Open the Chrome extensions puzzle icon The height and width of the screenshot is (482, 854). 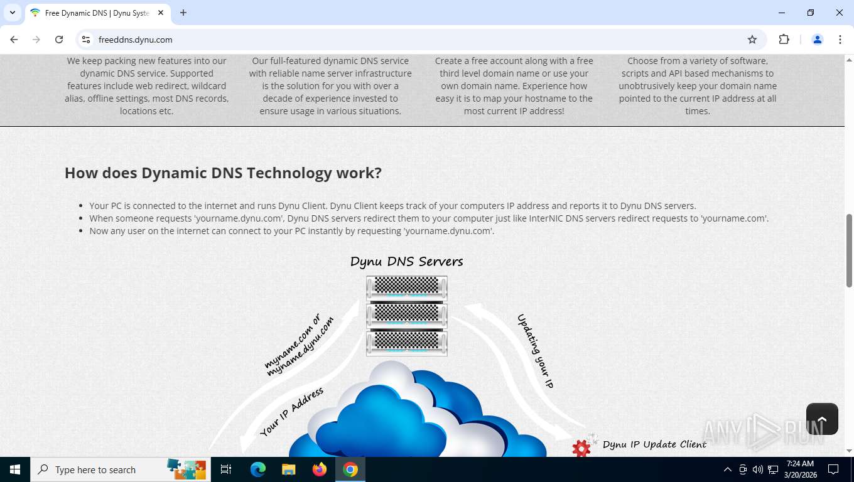784,40
